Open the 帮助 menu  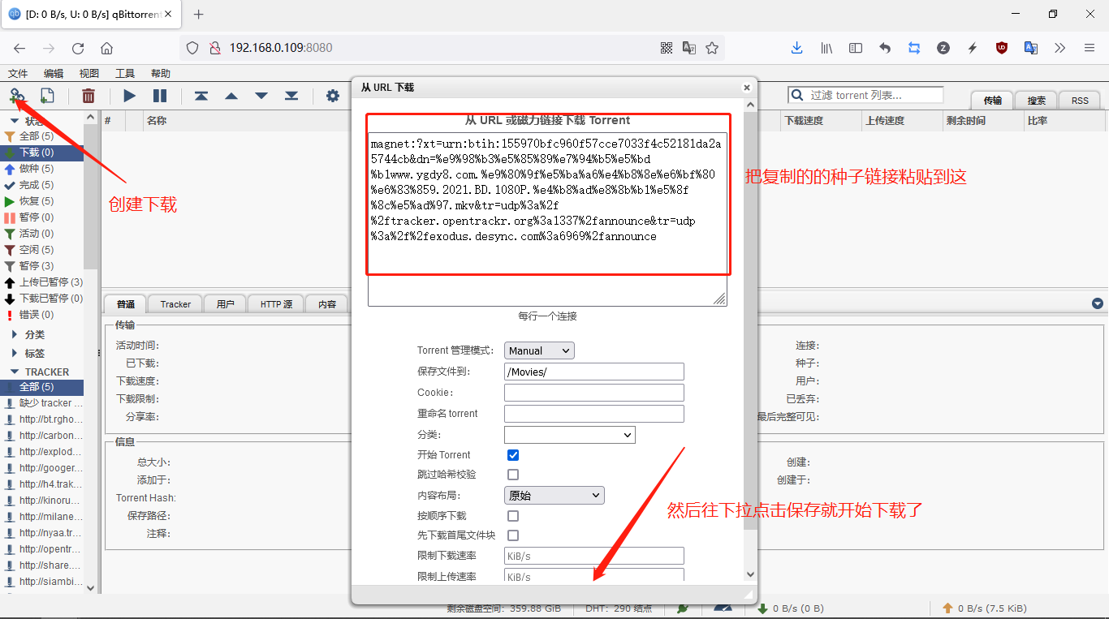tap(161, 73)
